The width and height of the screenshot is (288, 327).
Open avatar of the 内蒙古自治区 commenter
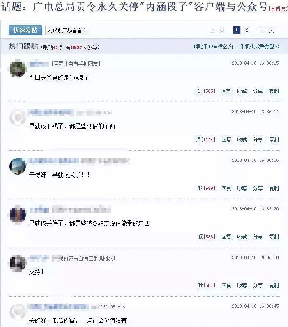(18, 263)
